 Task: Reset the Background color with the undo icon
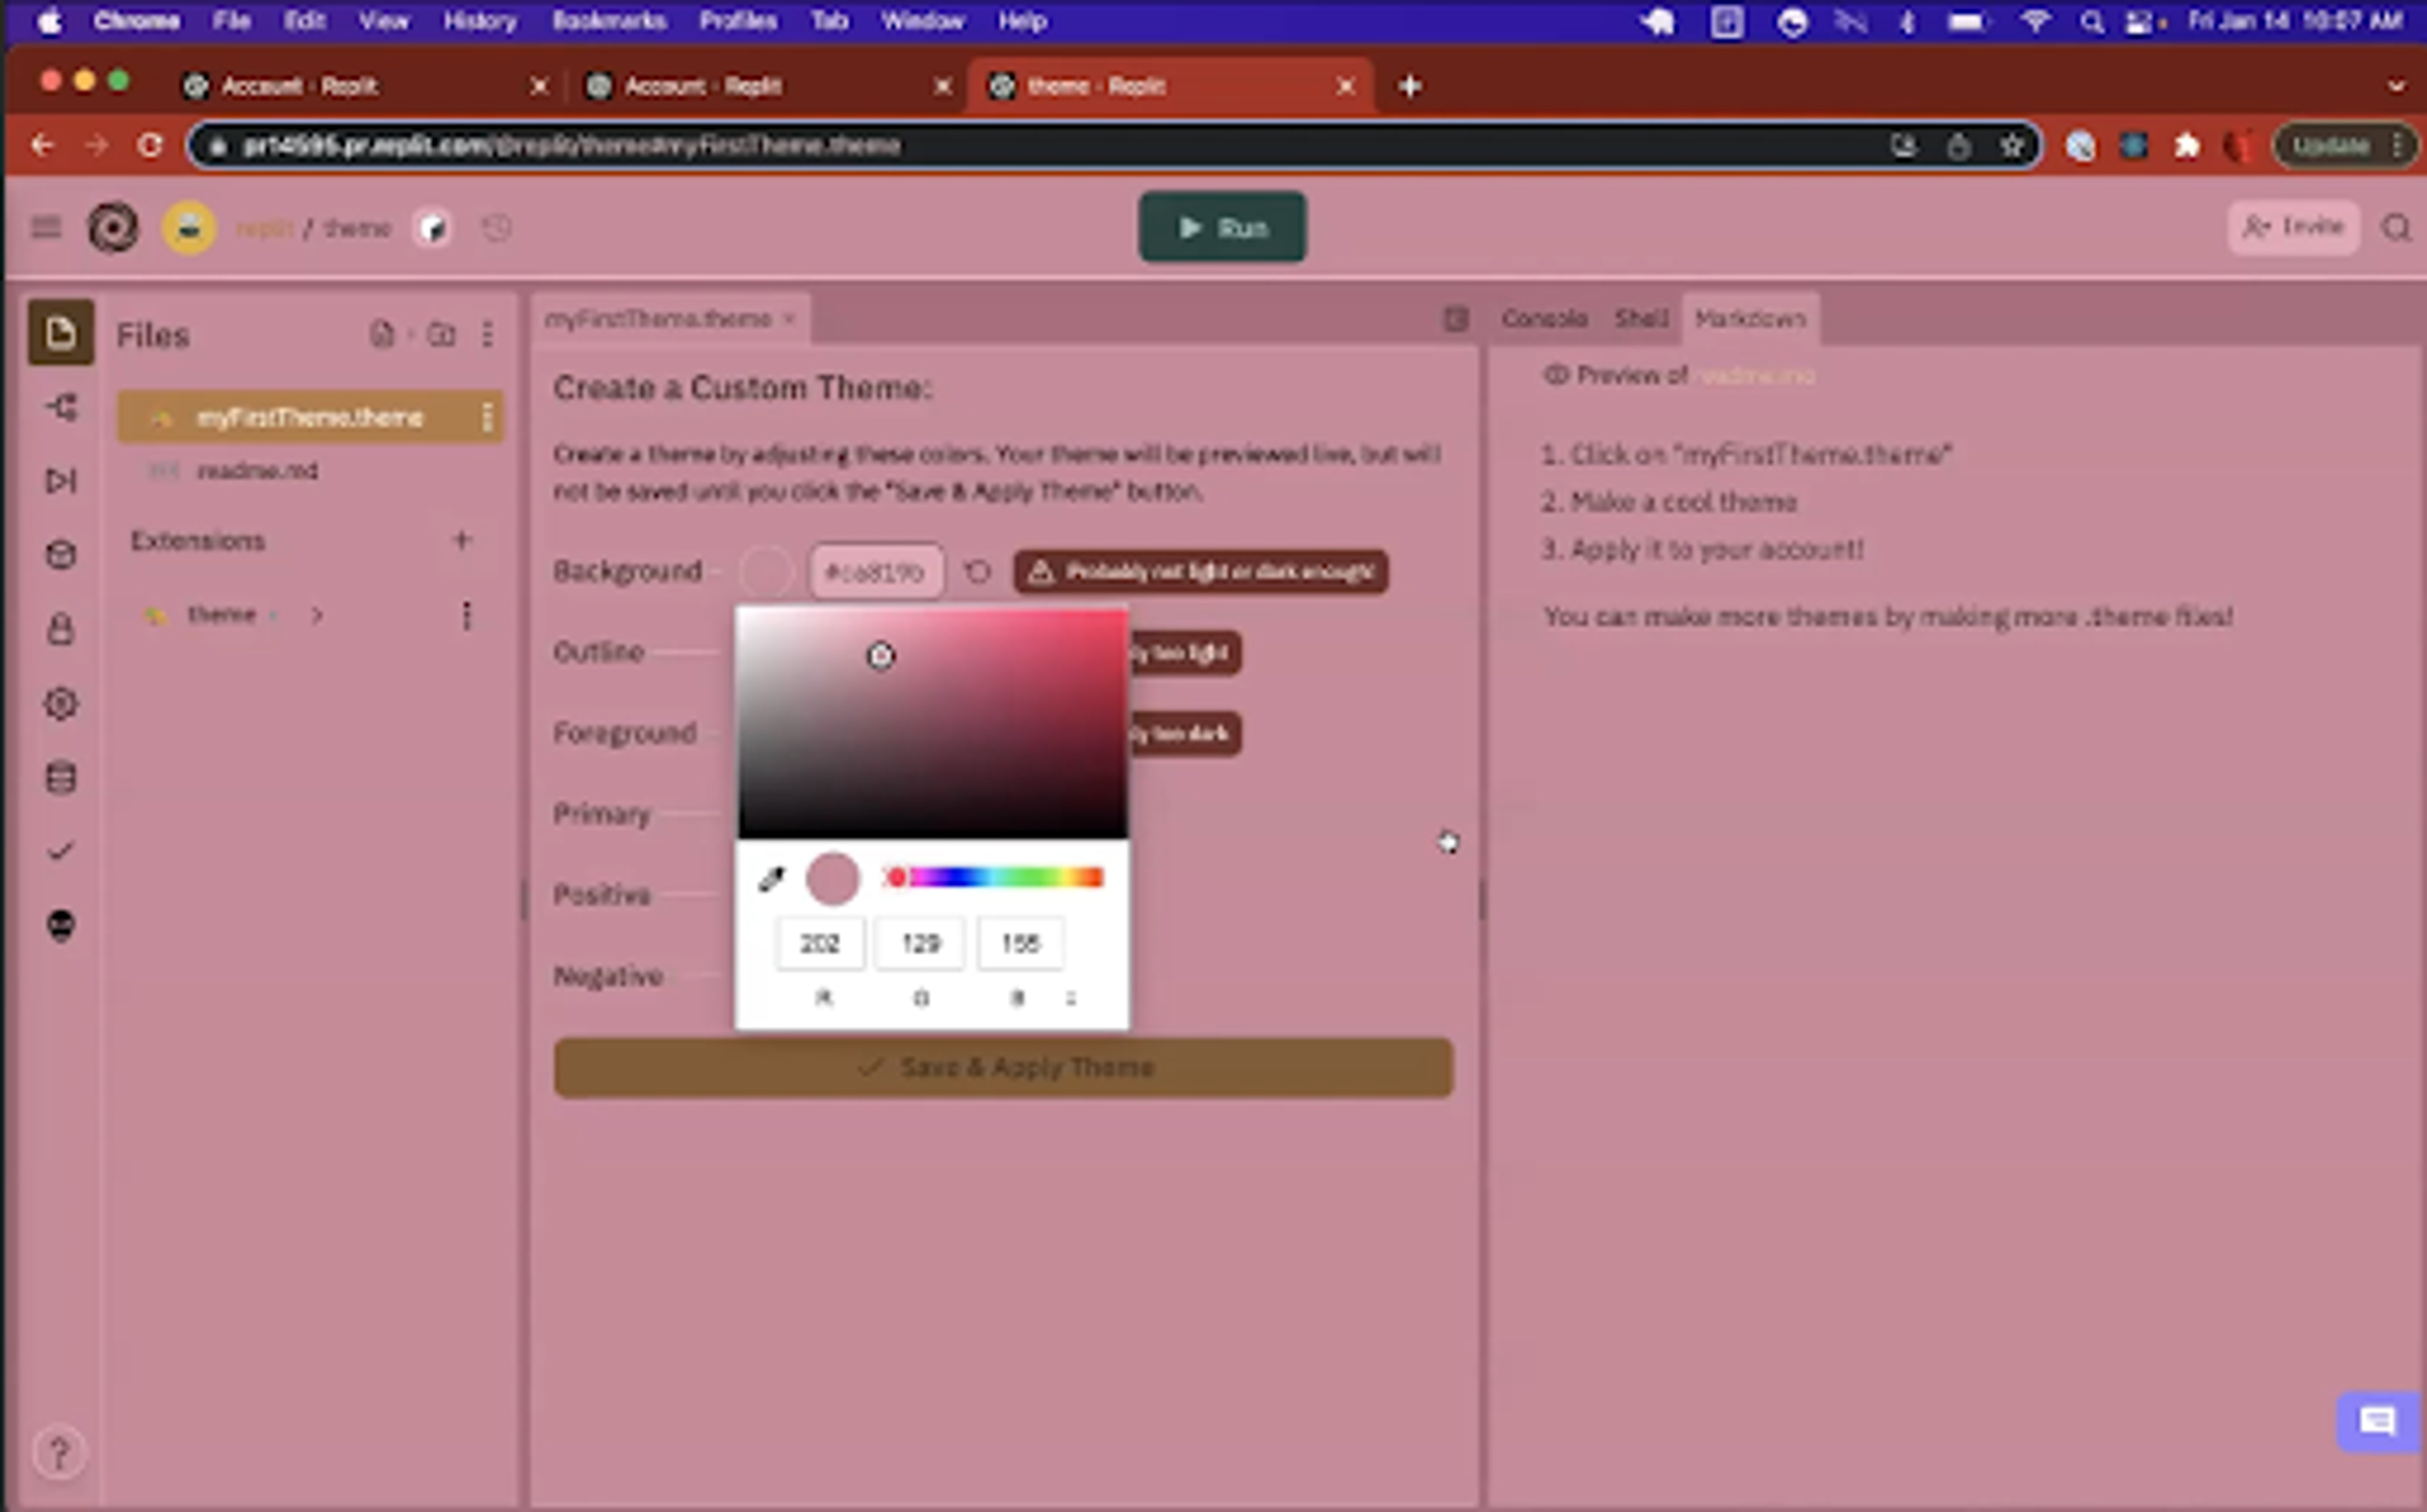click(977, 571)
